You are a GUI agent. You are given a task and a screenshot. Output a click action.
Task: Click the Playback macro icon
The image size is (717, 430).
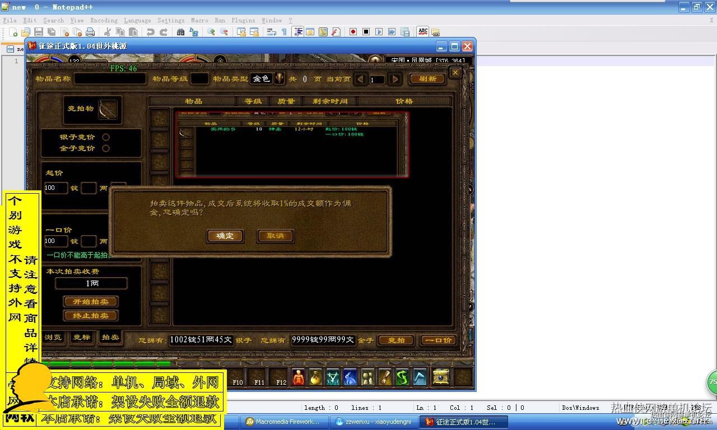tap(379, 32)
